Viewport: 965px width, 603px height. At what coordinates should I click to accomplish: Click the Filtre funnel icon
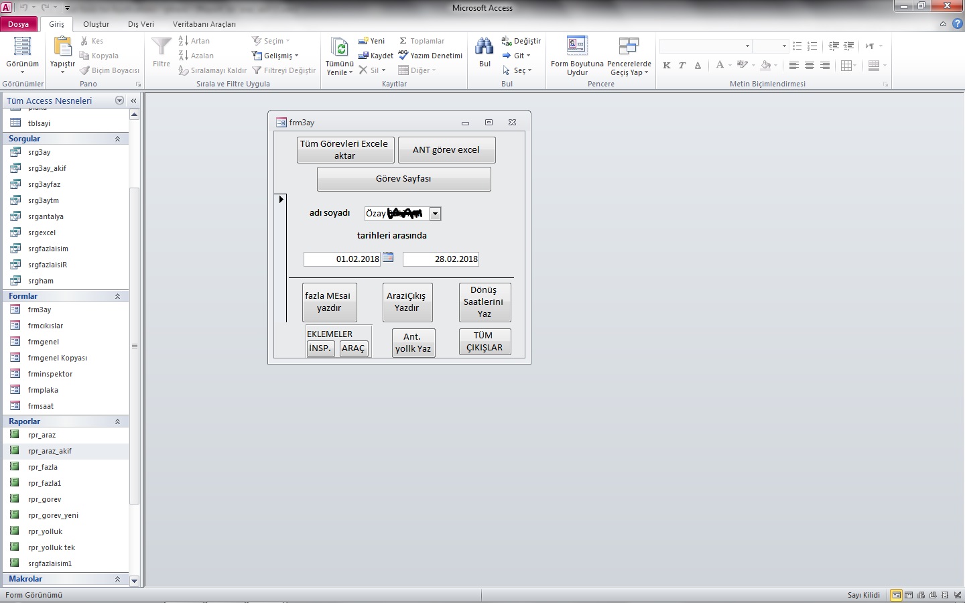pyautogui.click(x=162, y=48)
